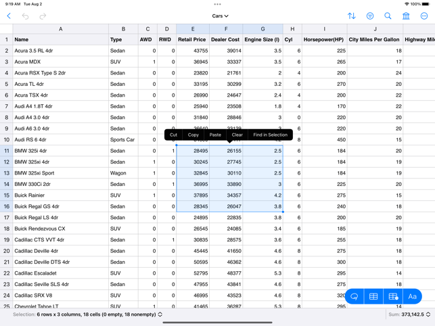Change the Sum aggregate using its arrows
This screenshot has width=435, height=326.
[x=428, y=315]
